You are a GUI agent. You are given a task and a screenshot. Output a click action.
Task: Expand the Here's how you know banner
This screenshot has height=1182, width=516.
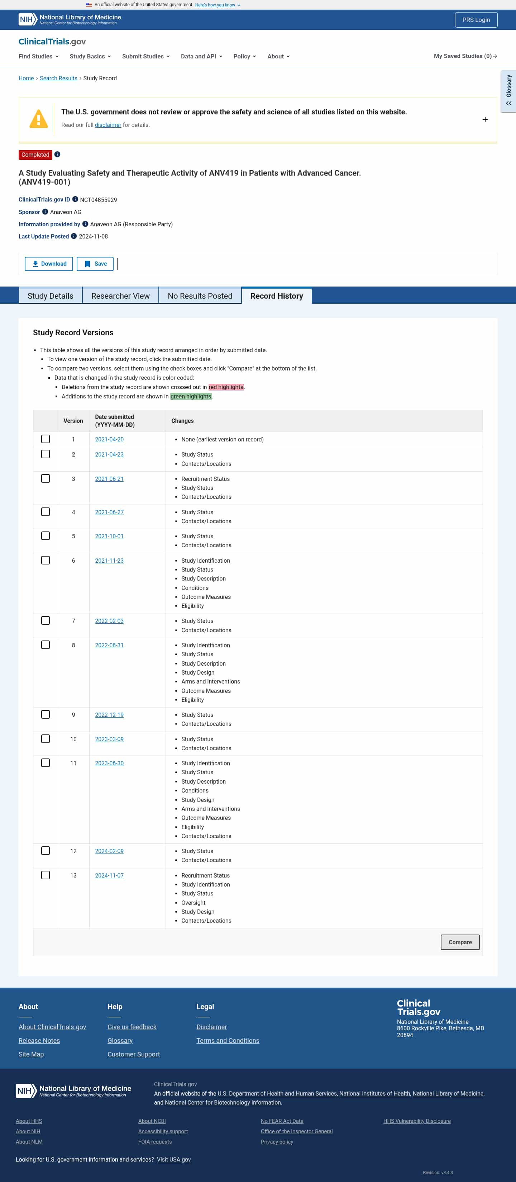tap(216, 5)
